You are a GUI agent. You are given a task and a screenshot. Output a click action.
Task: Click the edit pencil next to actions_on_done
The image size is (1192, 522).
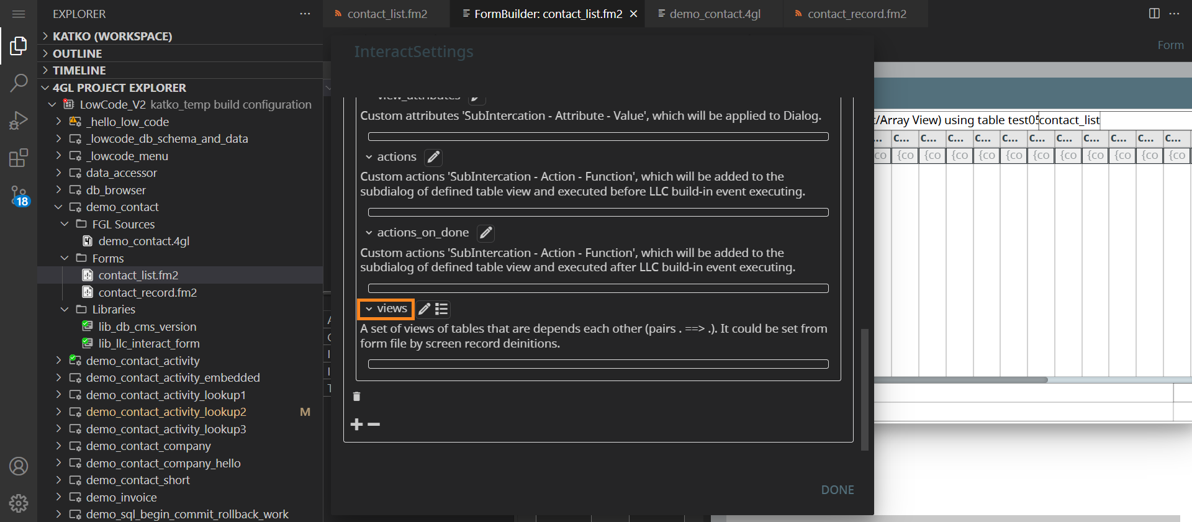486,233
